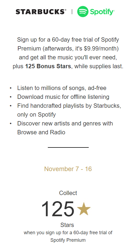Click the black horizontal divider line
This screenshot has height=249, width=136.
point(68,147)
